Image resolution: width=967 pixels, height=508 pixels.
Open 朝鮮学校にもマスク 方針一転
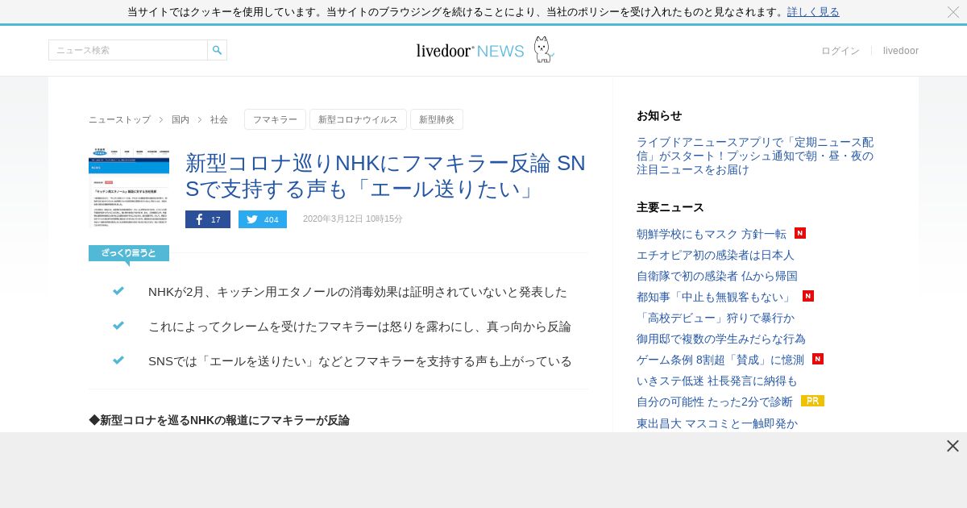click(712, 234)
